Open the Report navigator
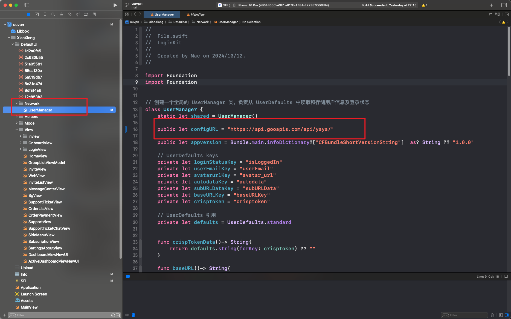Screen dimensions: 511x319 point(94,15)
